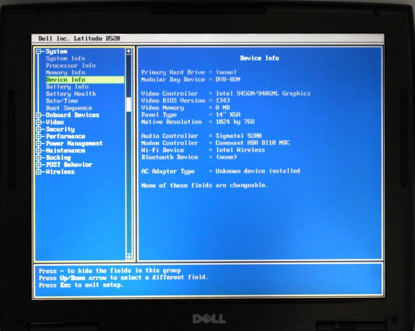Open Memory Info entry
Screen dimensions: 415x331
pos(65,73)
